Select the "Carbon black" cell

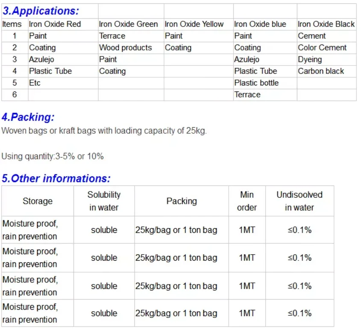click(x=321, y=71)
